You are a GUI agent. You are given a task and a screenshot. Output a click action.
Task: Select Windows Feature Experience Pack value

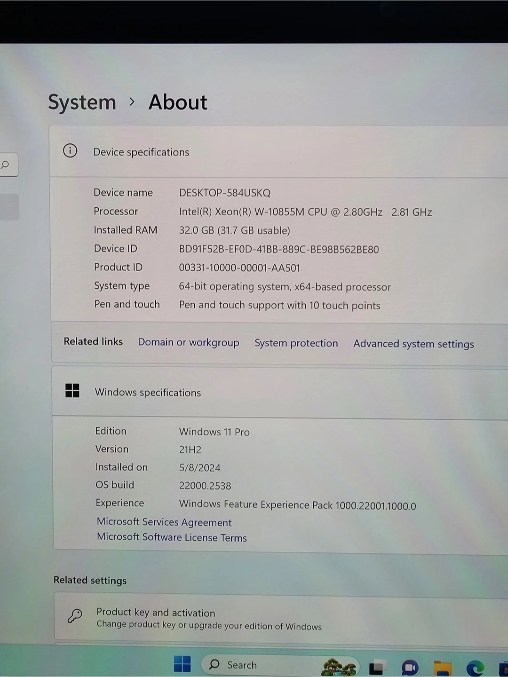pos(297,505)
